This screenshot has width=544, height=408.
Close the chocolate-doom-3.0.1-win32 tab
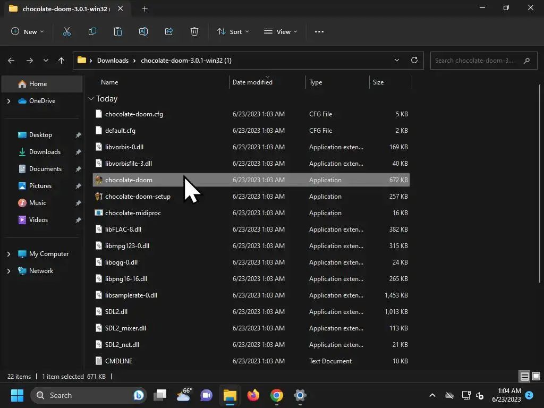point(121,8)
